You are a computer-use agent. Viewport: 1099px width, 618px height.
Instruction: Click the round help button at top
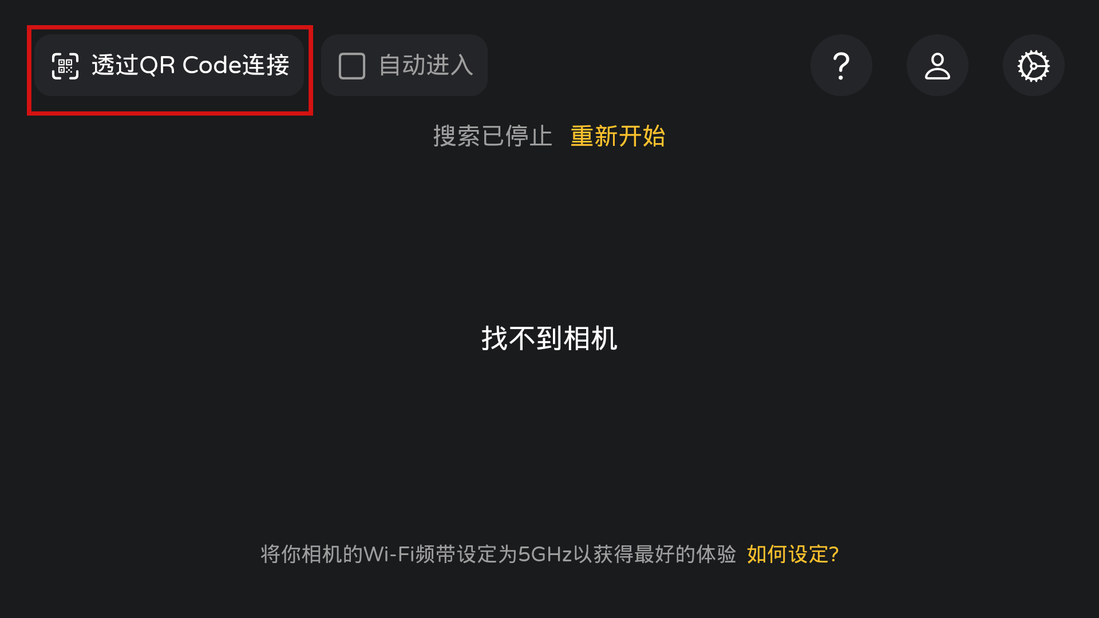coord(841,65)
